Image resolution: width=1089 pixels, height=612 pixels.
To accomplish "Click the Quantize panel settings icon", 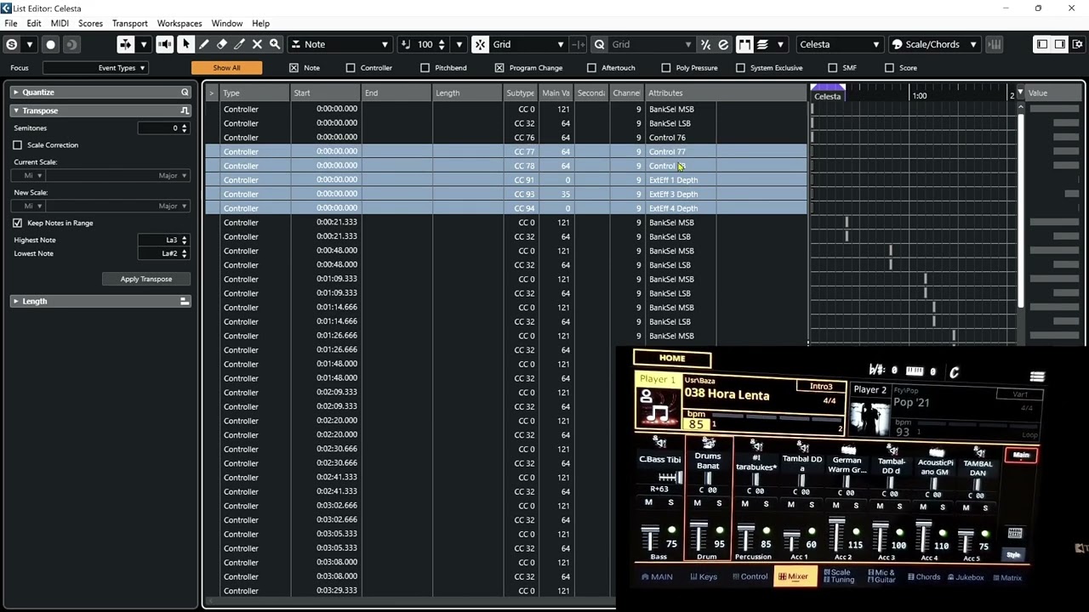I will [185, 92].
